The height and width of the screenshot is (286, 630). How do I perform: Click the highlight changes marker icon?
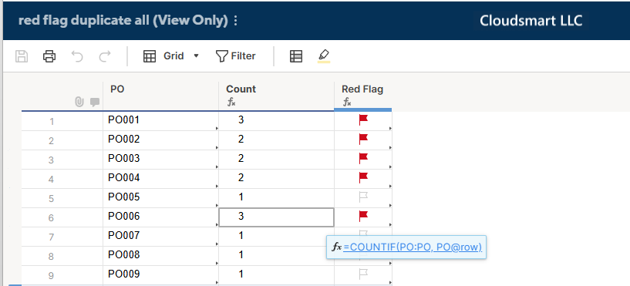[324, 56]
